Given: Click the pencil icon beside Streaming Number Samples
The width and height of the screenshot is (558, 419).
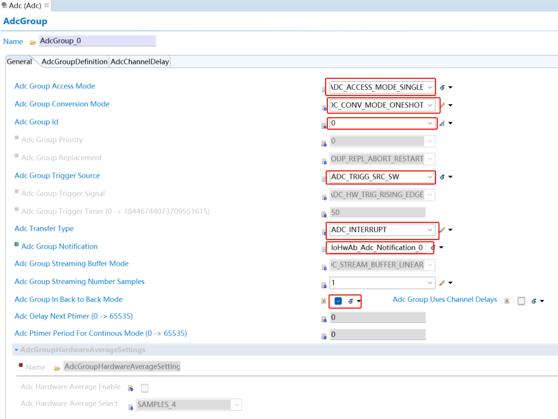Looking at the screenshot, I should tap(441, 283).
